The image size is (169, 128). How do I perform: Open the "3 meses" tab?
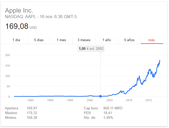click(x=84, y=40)
